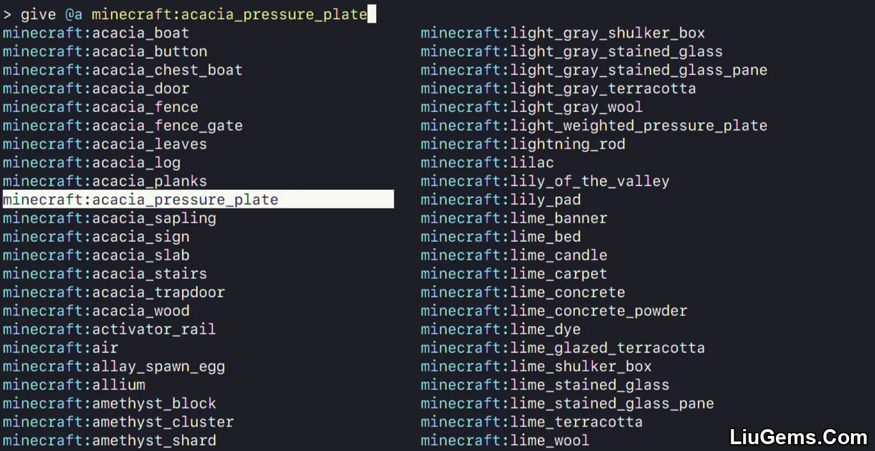Click the minecraft:acacia_trapdoor completion
Viewport: 875px width, 451px height.
(113, 292)
